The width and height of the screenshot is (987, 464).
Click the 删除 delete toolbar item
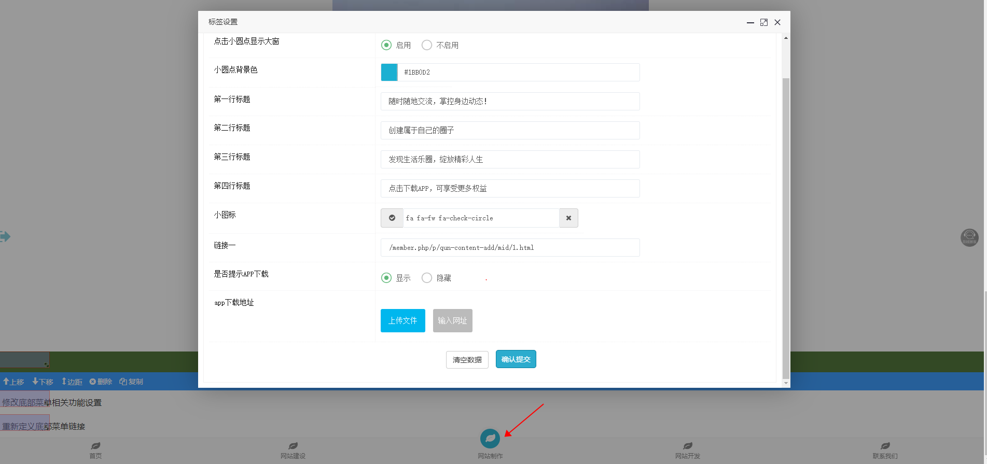pos(101,382)
